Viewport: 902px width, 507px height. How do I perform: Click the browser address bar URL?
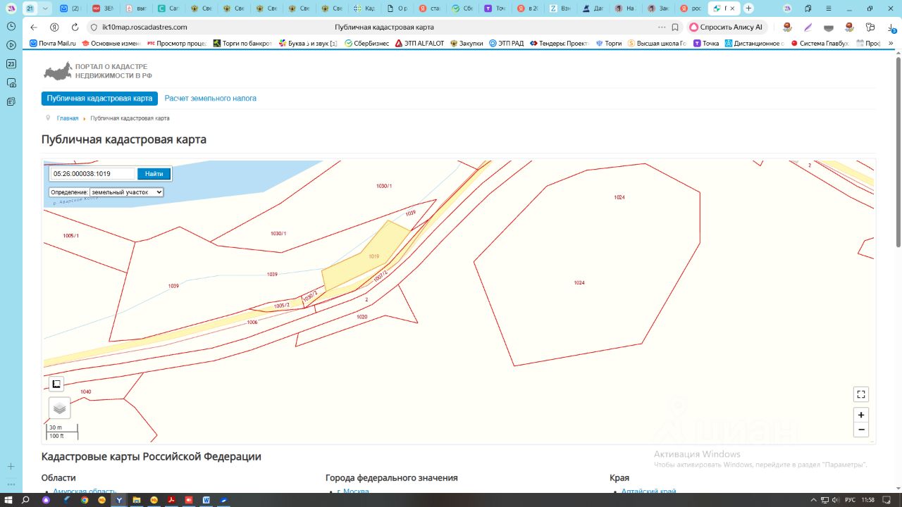[144, 27]
